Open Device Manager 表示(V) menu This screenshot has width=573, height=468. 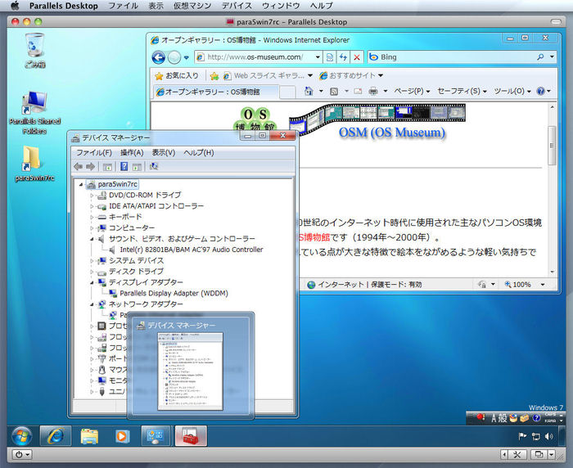[164, 153]
